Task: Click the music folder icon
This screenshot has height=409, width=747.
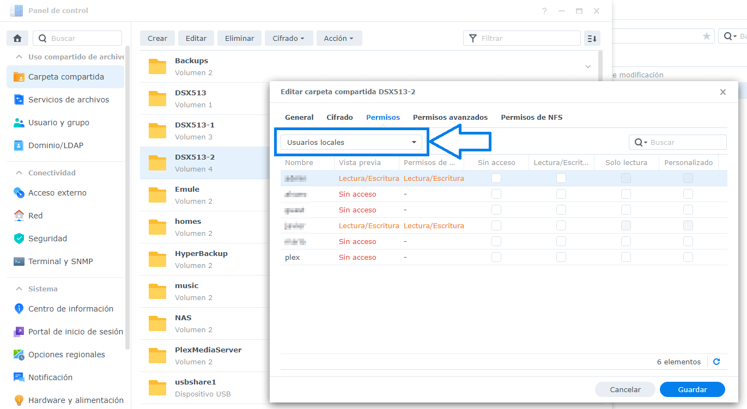Action: point(157,291)
